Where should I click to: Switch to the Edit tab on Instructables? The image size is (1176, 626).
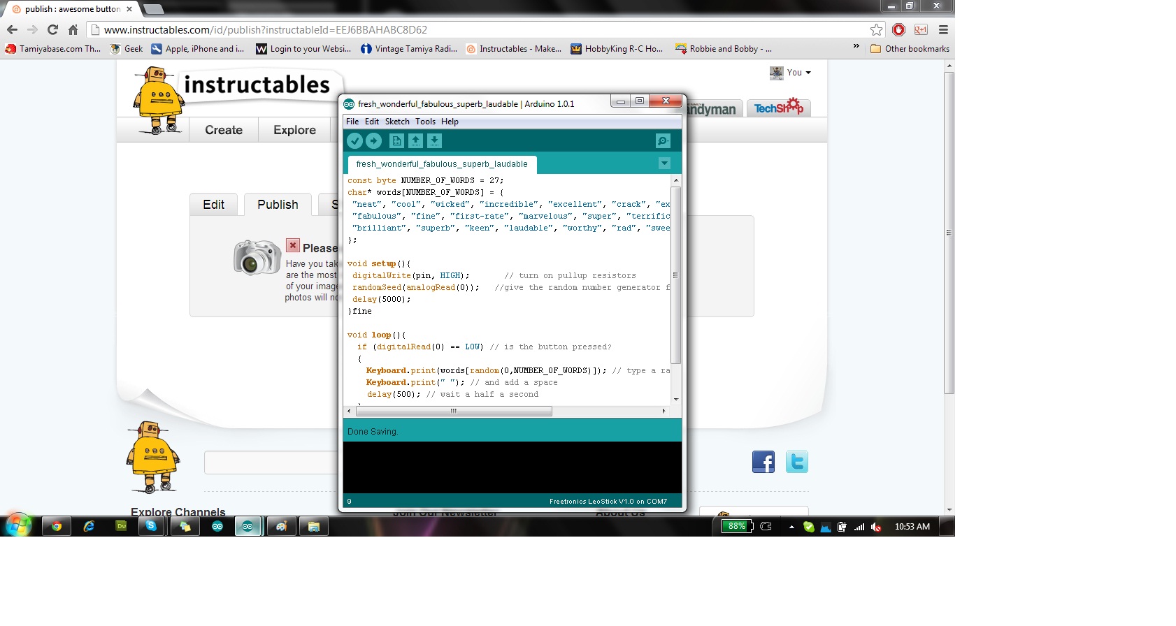coord(213,205)
